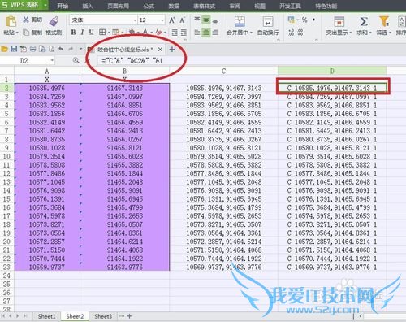Toggle align text right
The height and width of the screenshot is (322, 406).
(x=215, y=33)
